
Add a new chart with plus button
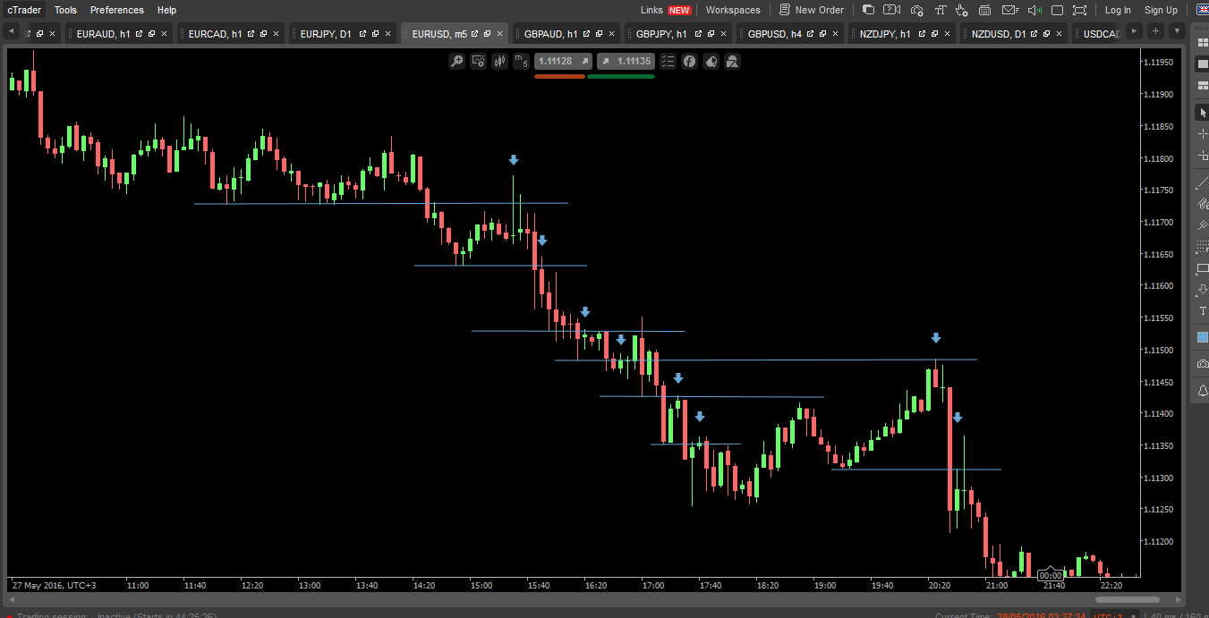pyautogui.click(x=1155, y=31)
